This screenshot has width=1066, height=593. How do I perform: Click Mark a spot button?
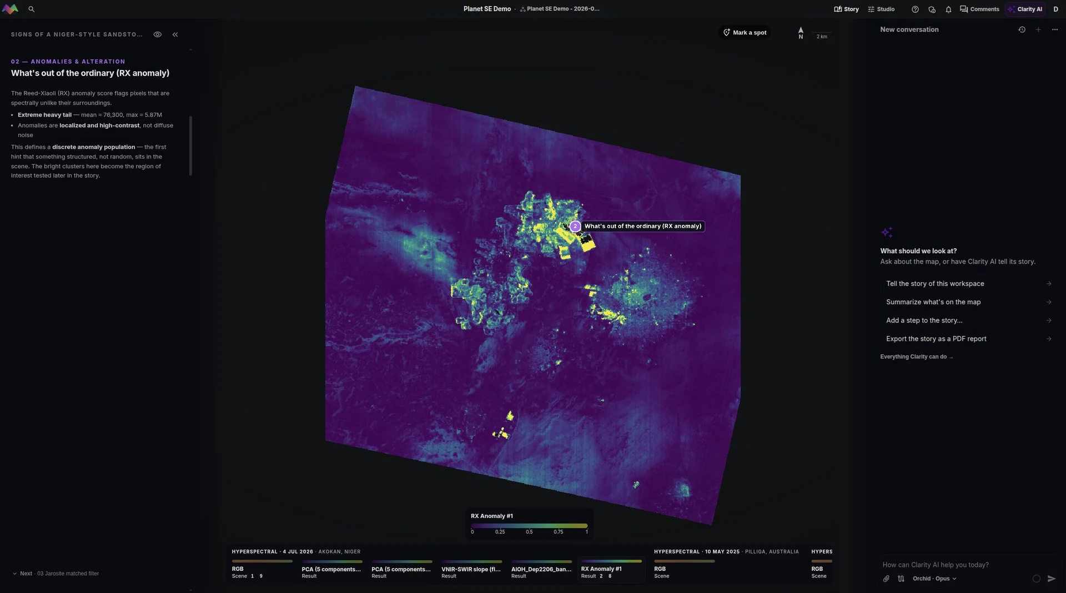tap(745, 33)
